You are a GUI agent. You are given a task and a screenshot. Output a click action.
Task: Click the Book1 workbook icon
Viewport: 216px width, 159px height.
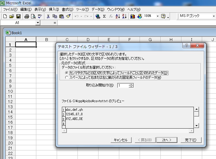tap(8, 33)
